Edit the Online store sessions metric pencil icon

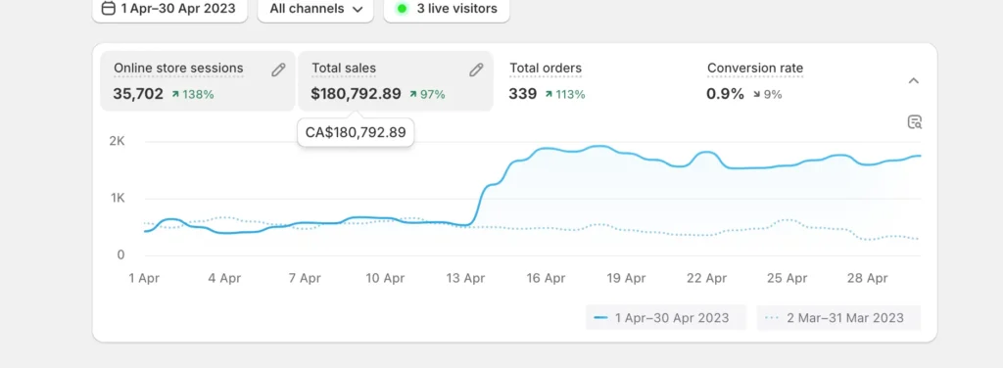pyautogui.click(x=278, y=69)
